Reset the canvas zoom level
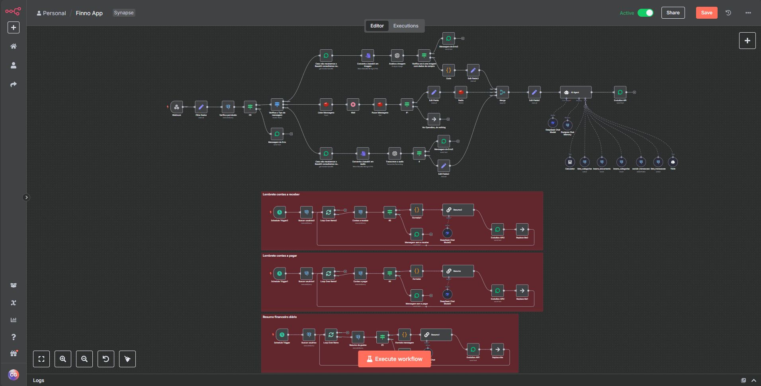 (106, 359)
